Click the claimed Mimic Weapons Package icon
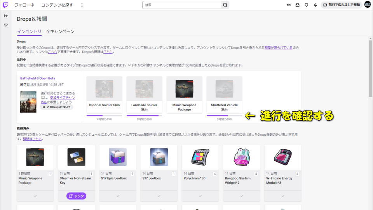This screenshot has width=373, height=210. pos(35,157)
